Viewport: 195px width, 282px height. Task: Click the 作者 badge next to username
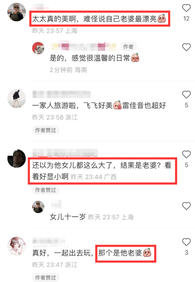pyautogui.click(x=128, y=47)
